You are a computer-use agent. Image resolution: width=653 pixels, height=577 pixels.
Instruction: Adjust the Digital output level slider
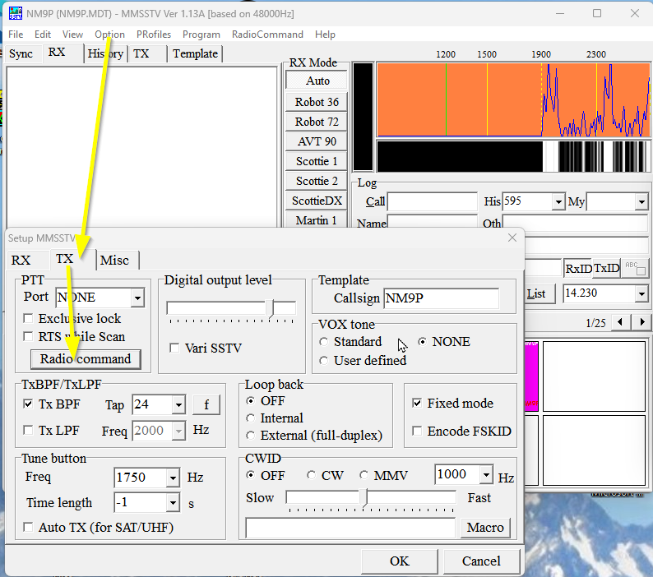tap(271, 307)
